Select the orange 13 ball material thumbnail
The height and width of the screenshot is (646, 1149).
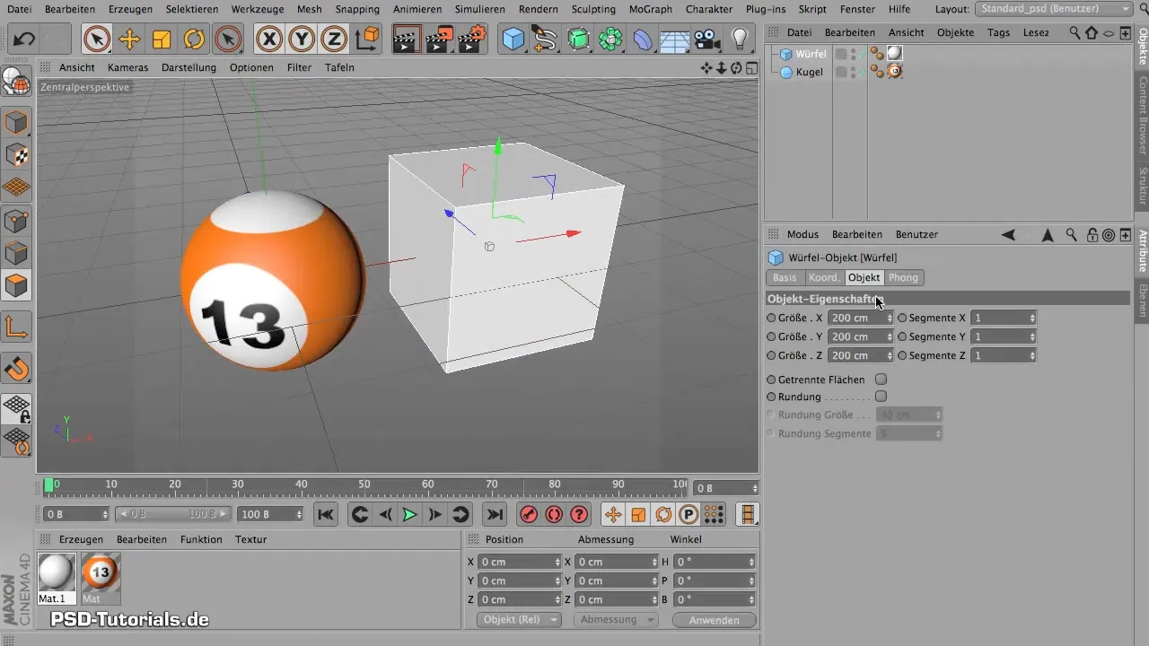[x=101, y=572]
